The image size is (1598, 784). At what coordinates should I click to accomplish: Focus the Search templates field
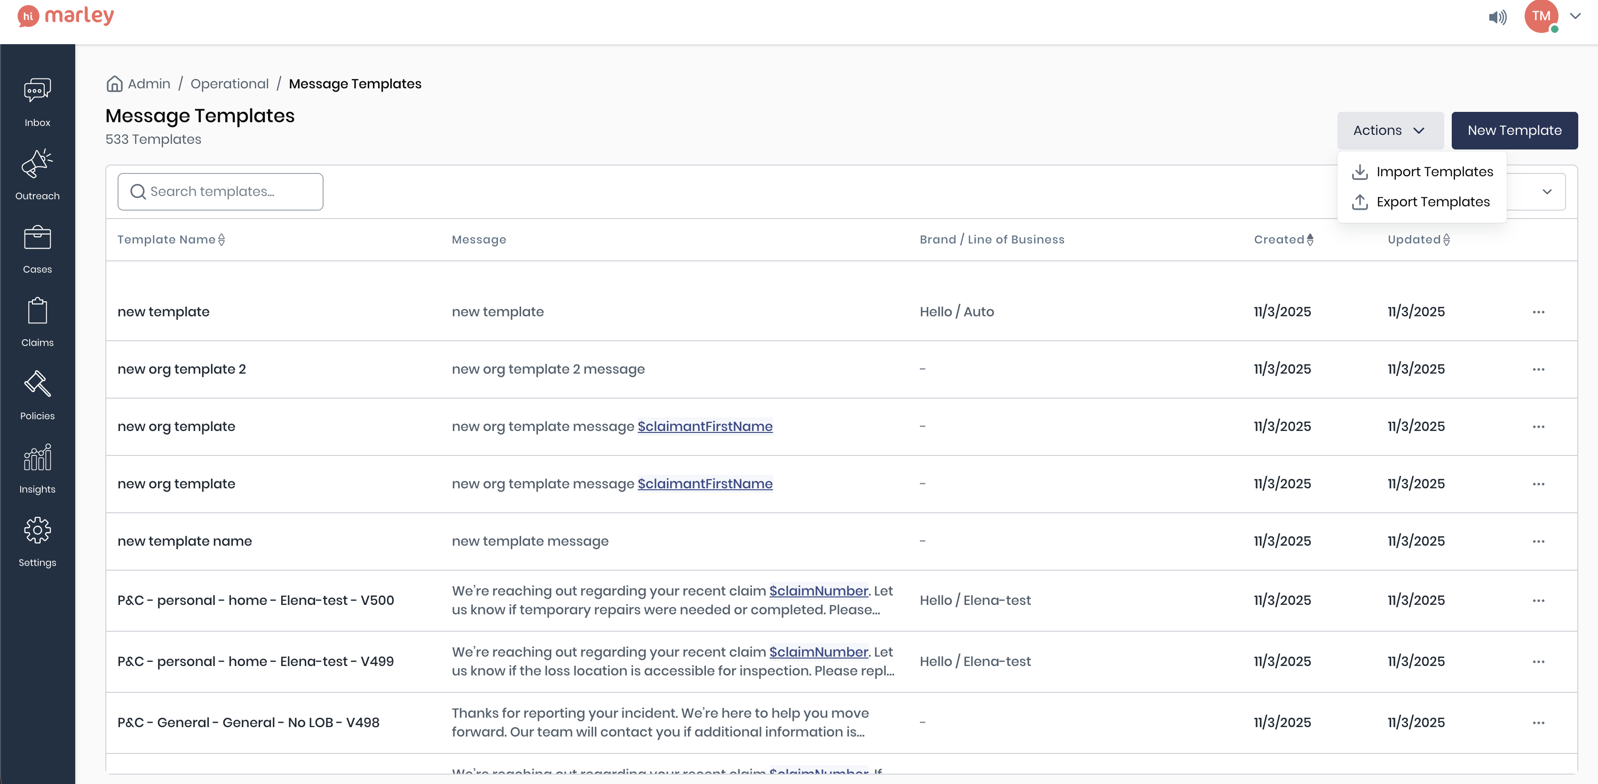click(x=220, y=192)
